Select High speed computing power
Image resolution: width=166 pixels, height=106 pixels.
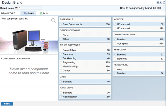pos(115,44)
